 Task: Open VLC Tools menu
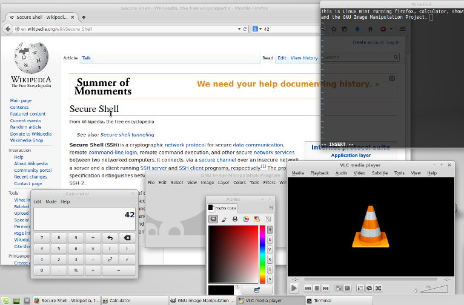click(x=399, y=173)
